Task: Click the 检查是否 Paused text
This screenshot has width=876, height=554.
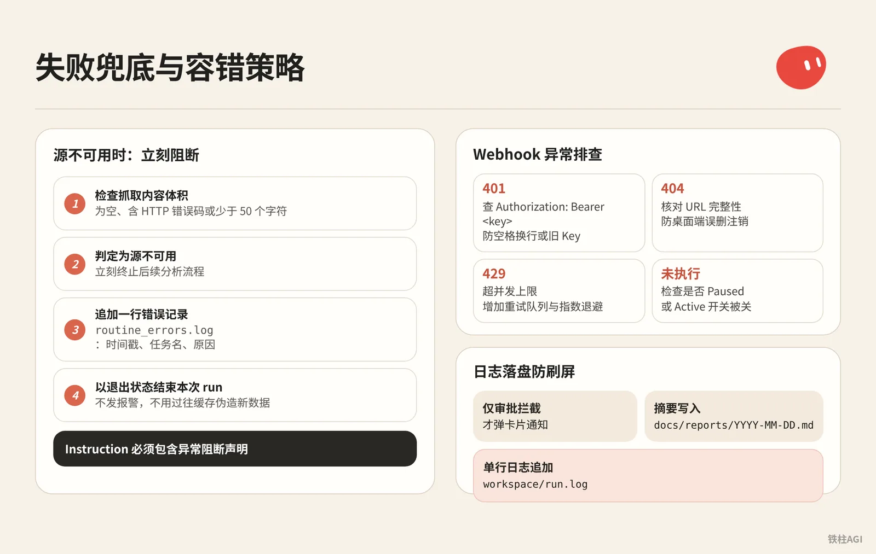Action: pos(702,291)
